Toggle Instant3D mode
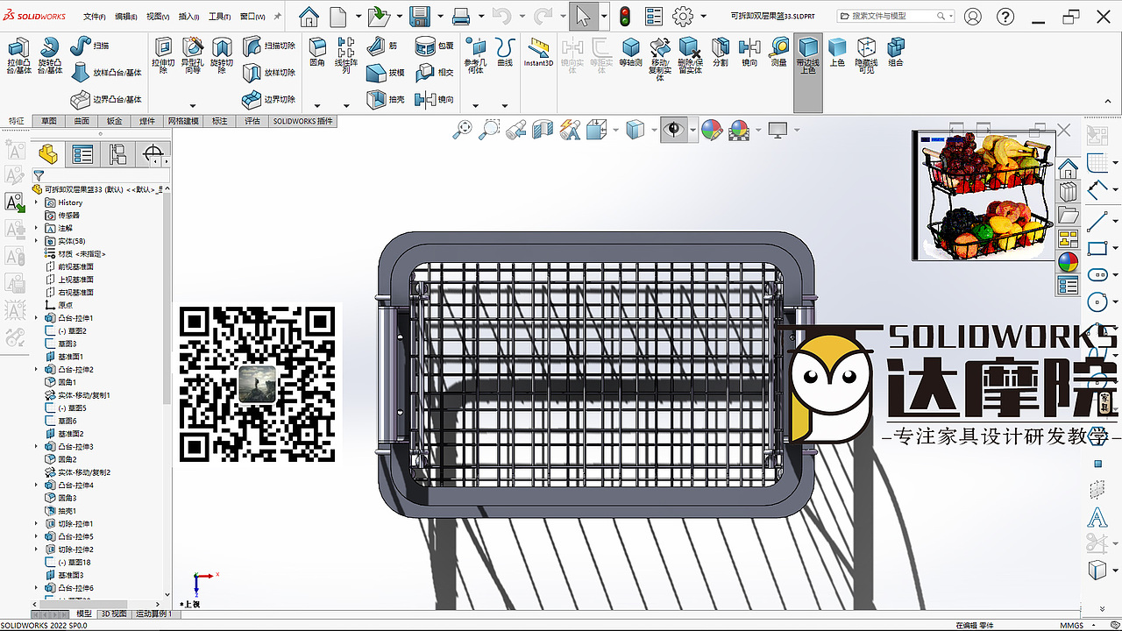This screenshot has width=1122, height=631. [538, 52]
